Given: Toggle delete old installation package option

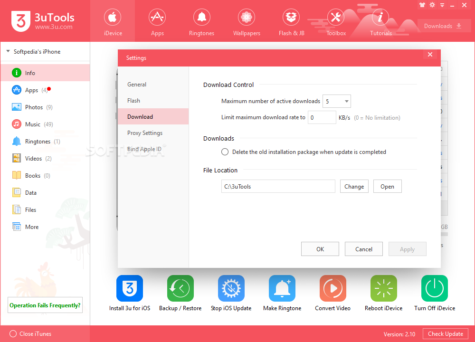Looking at the screenshot, I should pos(225,152).
